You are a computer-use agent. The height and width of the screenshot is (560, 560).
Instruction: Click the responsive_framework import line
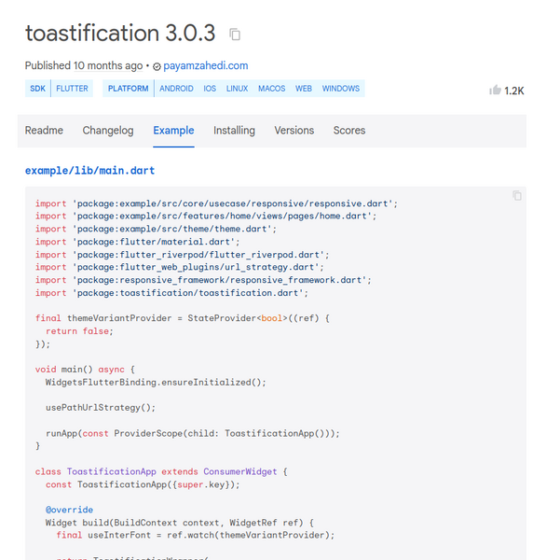point(203,280)
